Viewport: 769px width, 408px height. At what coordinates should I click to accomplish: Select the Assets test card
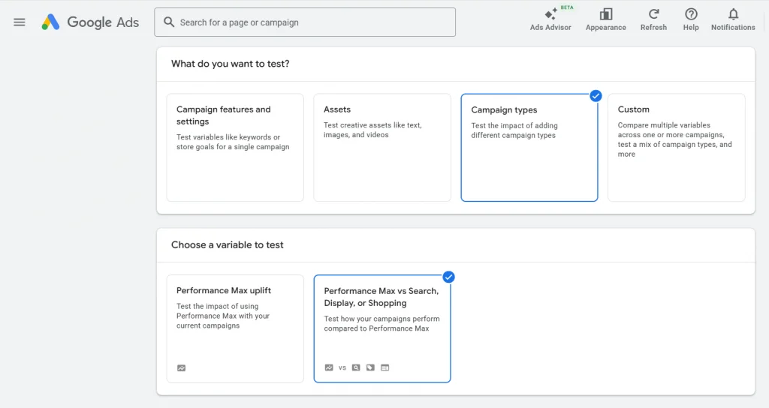pos(382,148)
